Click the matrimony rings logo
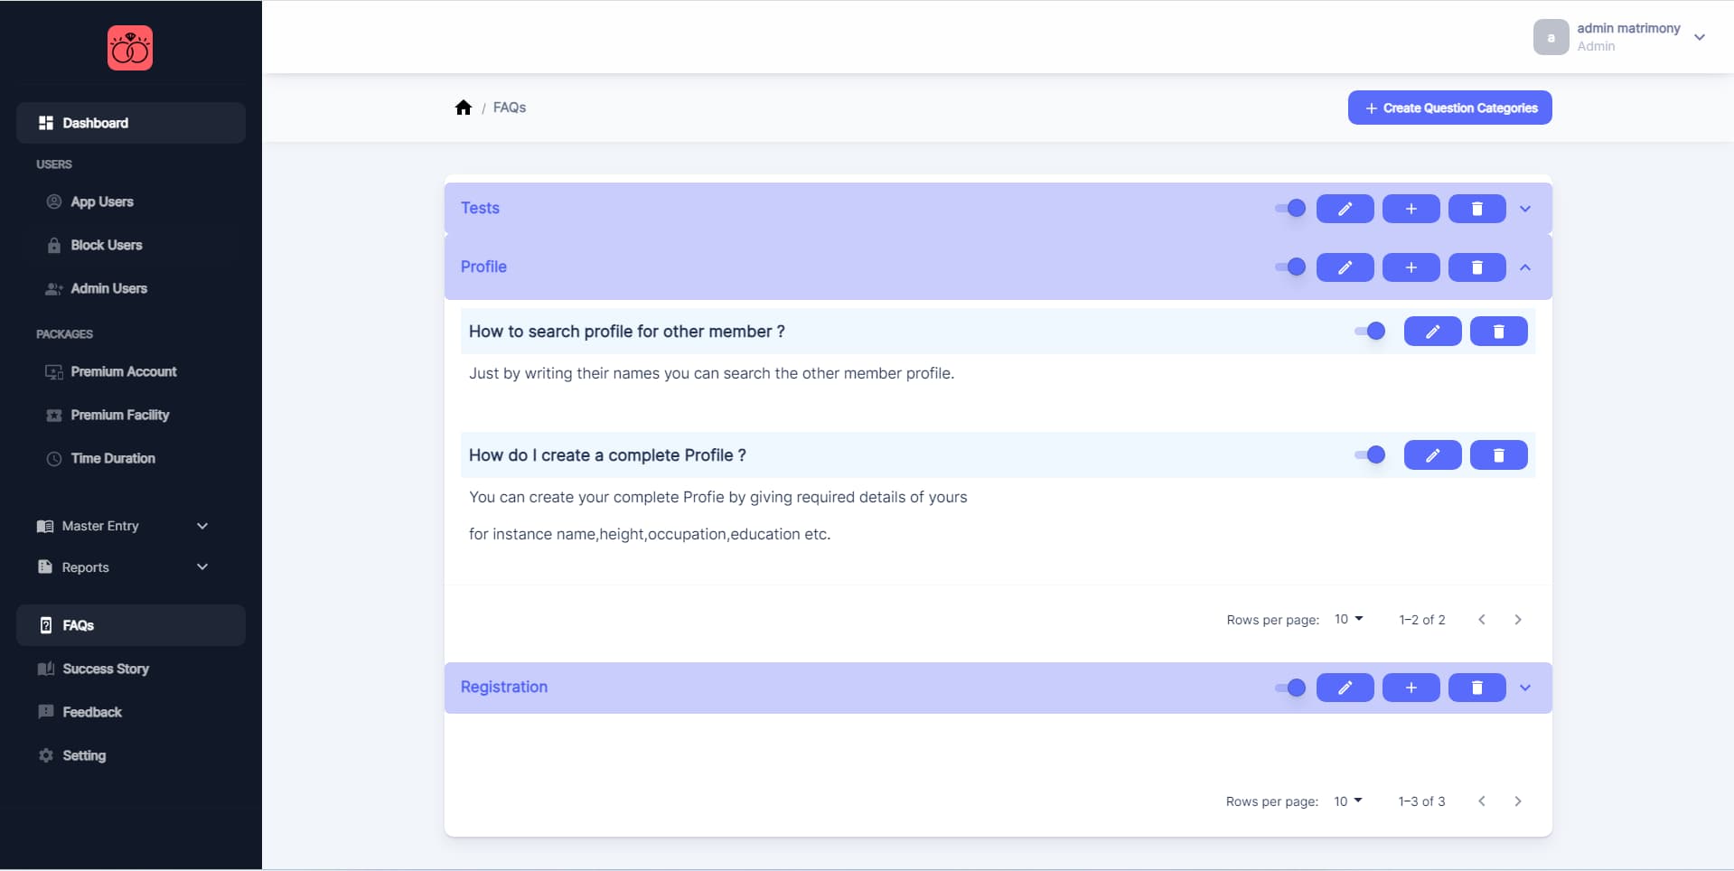The height and width of the screenshot is (871, 1734). click(x=130, y=48)
